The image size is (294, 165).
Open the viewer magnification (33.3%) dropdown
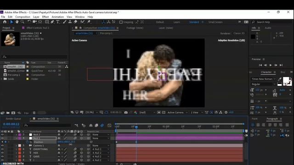[91, 112]
